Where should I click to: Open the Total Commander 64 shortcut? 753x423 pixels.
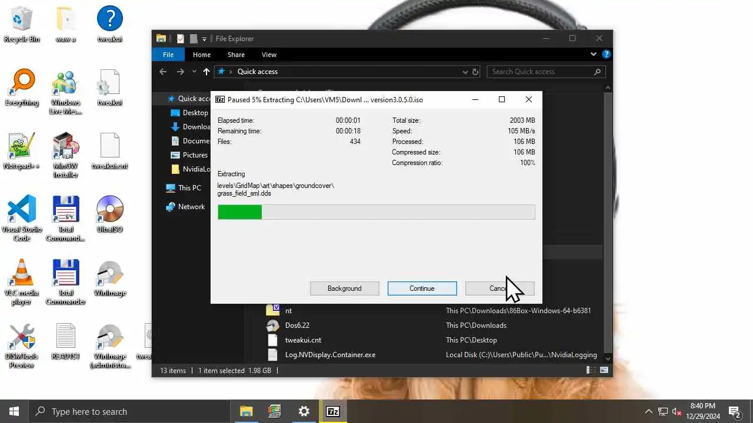(66, 219)
